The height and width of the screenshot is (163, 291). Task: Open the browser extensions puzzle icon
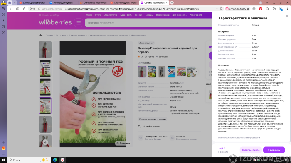click(x=267, y=9)
